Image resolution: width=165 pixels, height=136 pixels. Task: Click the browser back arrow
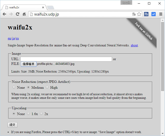(4, 14)
